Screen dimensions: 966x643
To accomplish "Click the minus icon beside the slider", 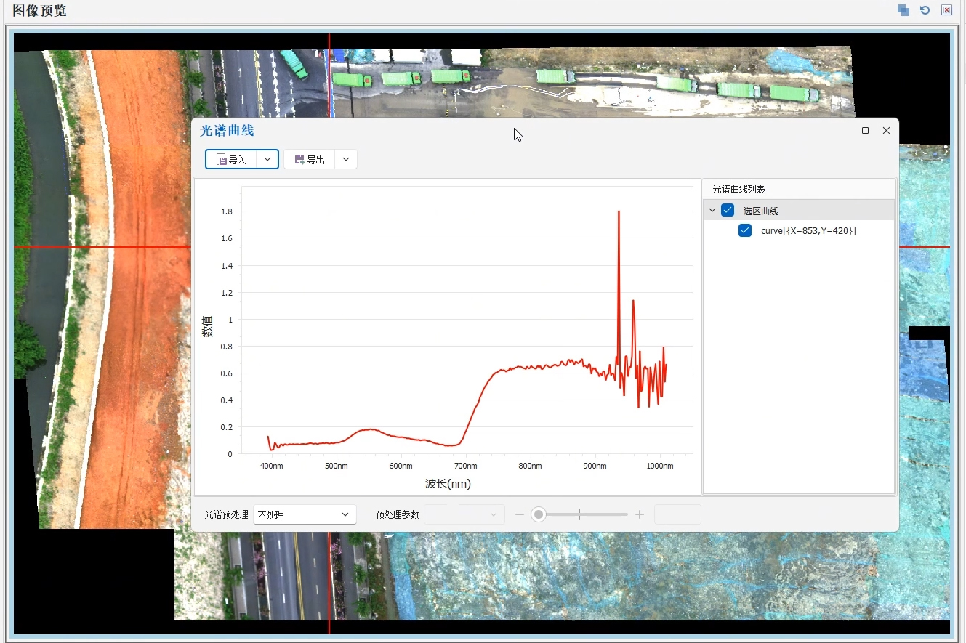I will pos(520,514).
